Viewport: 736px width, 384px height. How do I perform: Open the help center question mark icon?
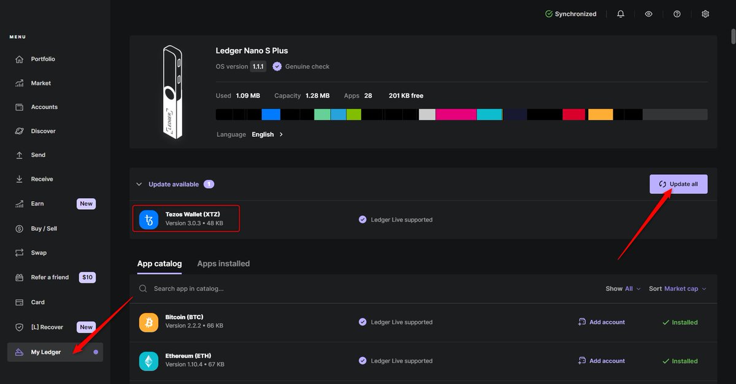click(x=677, y=13)
